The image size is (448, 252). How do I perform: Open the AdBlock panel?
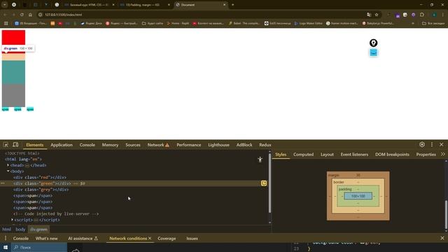pyautogui.click(x=244, y=145)
